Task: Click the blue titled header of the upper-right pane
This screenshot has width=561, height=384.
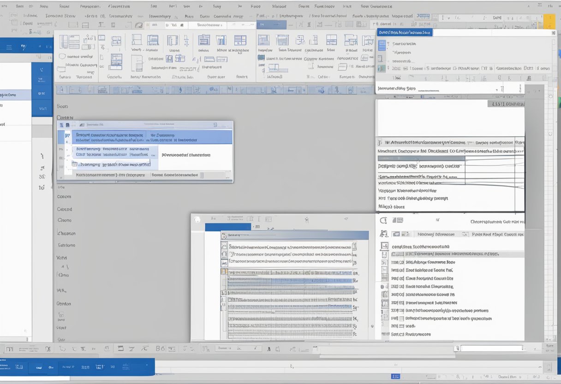Action: tap(404, 32)
